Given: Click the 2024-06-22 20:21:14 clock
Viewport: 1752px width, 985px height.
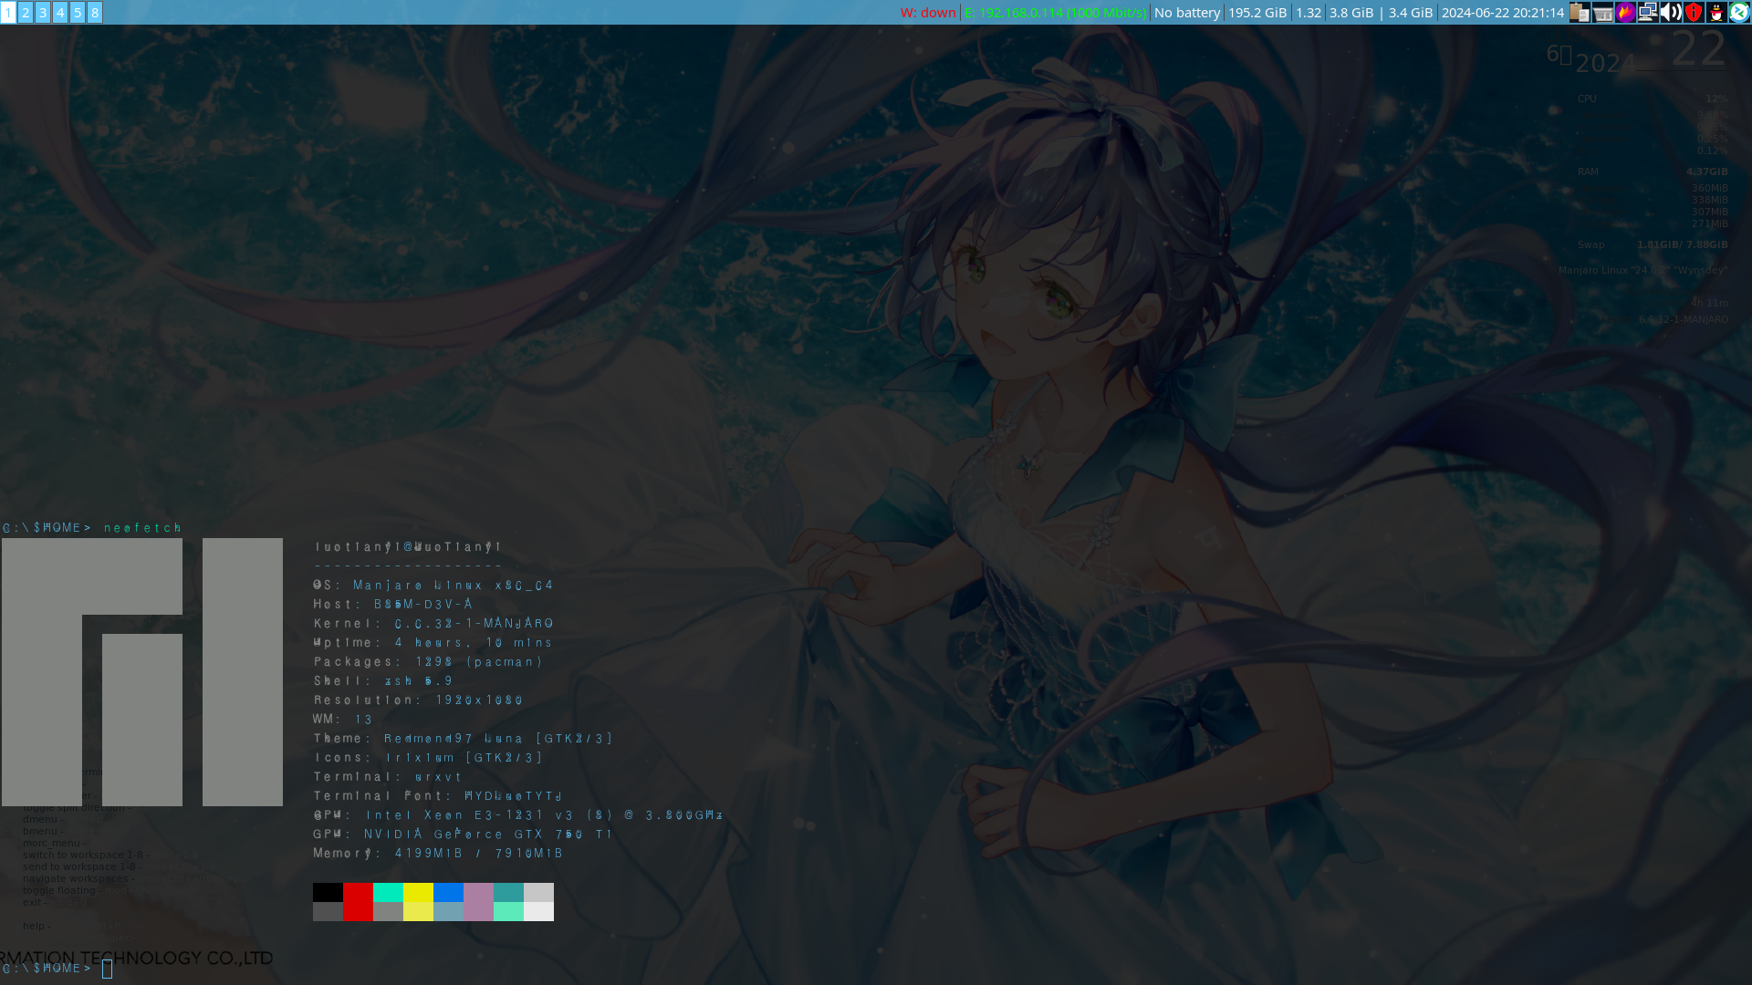Looking at the screenshot, I should (x=1503, y=13).
